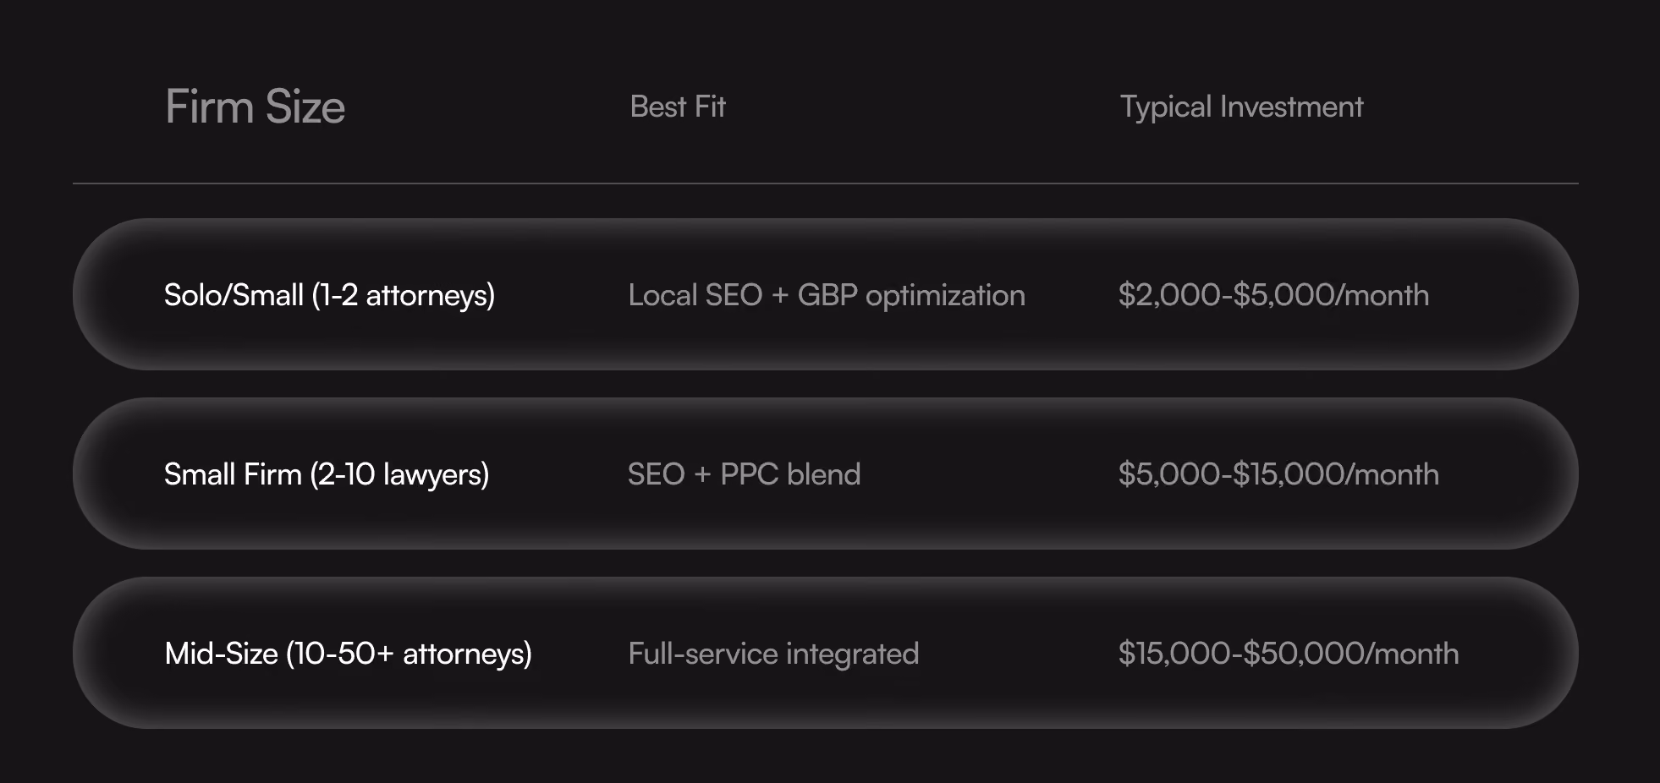This screenshot has width=1660, height=783.
Task: Click the $15,000-$50,000/month price
Action: click(x=1289, y=654)
